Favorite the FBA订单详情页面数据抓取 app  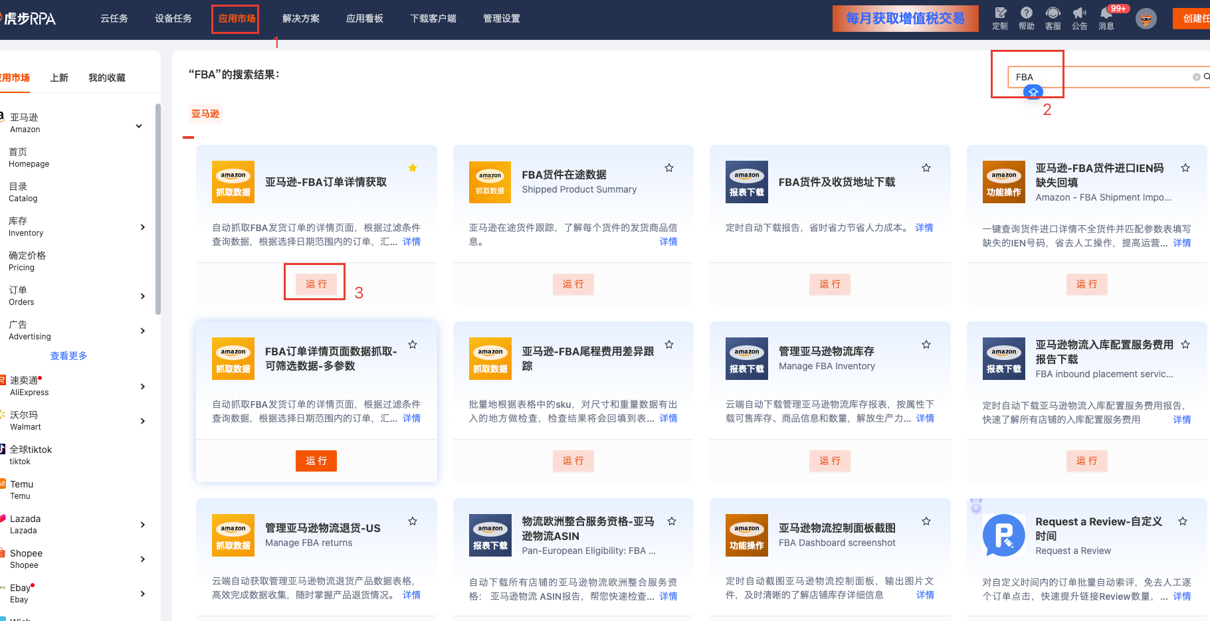point(413,345)
